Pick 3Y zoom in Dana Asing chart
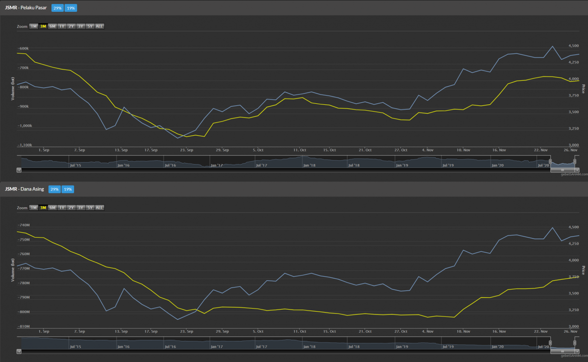 pyautogui.click(x=80, y=207)
